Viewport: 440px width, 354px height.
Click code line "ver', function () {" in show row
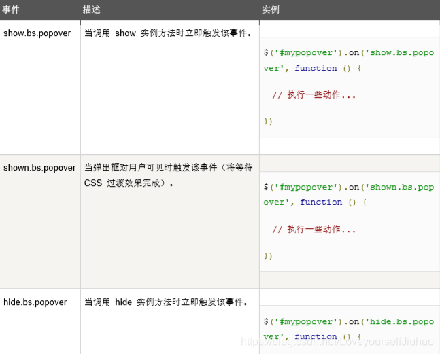pyautogui.click(x=312, y=68)
